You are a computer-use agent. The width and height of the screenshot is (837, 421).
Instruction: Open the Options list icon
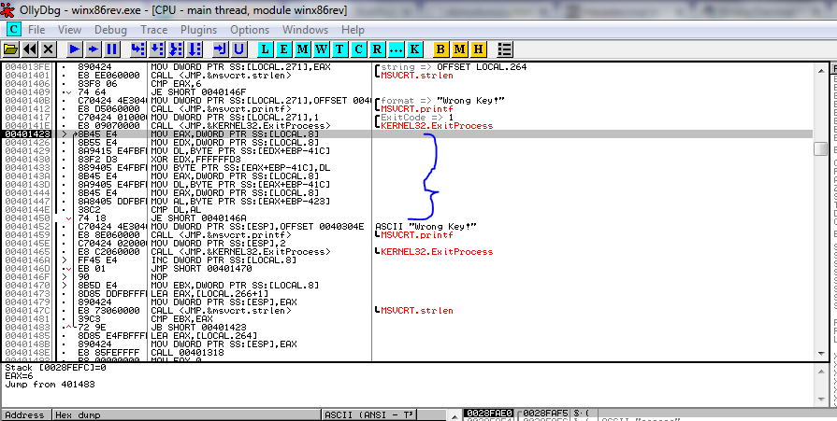point(504,49)
